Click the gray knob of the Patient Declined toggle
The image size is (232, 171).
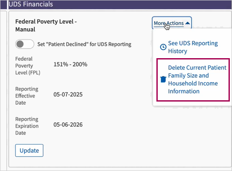point(20,44)
